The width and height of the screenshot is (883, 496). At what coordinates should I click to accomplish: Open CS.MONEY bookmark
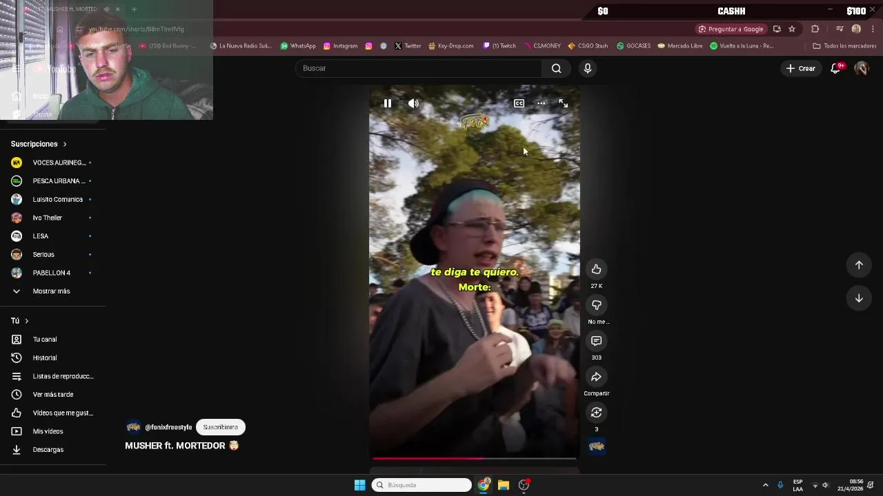coord(542,46)
